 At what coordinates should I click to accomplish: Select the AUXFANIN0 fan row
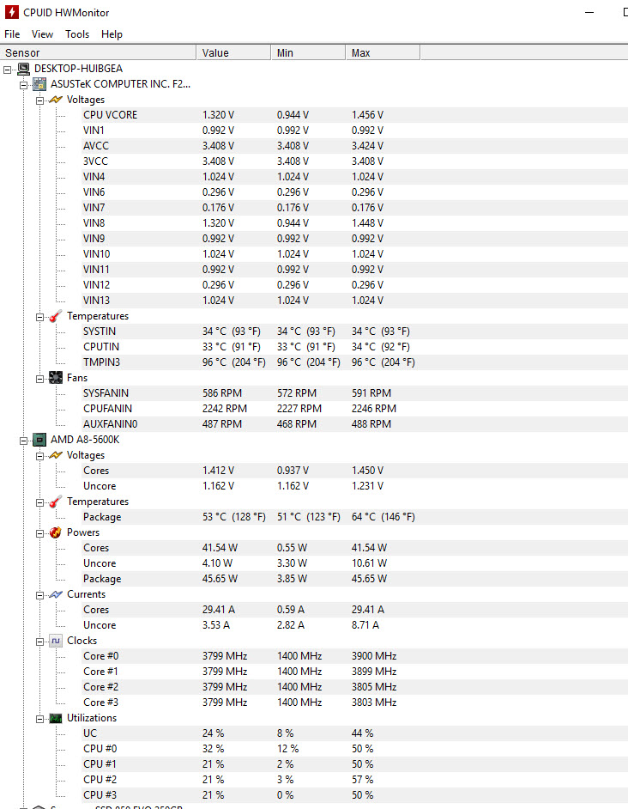pos(354,424)
